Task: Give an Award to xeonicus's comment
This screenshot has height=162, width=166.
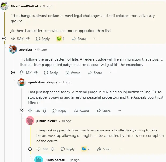Action: tap(73, 73)
